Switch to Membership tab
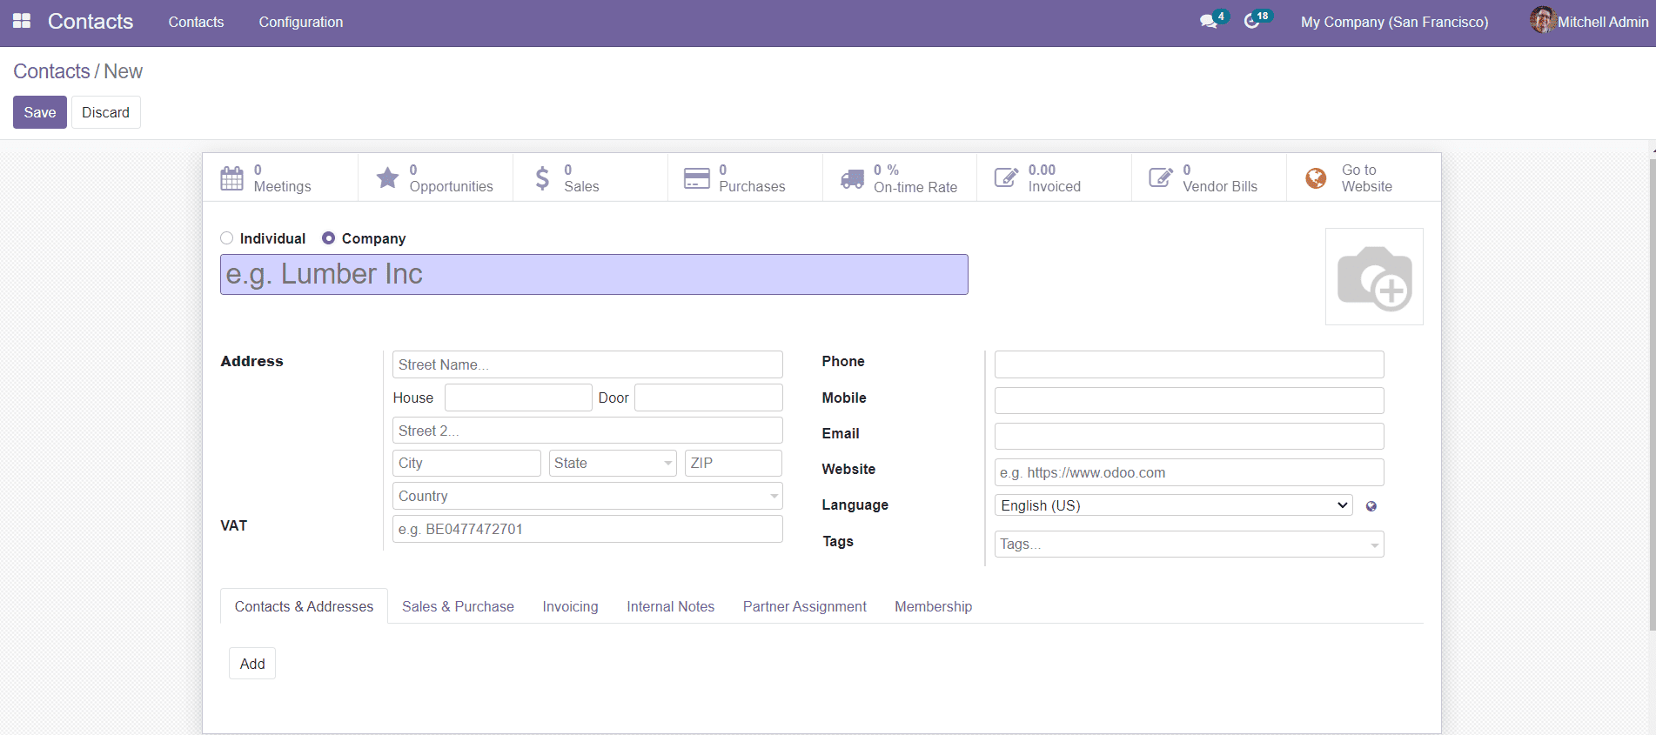Screen dimensions: 1656x735 pos(933,606)
